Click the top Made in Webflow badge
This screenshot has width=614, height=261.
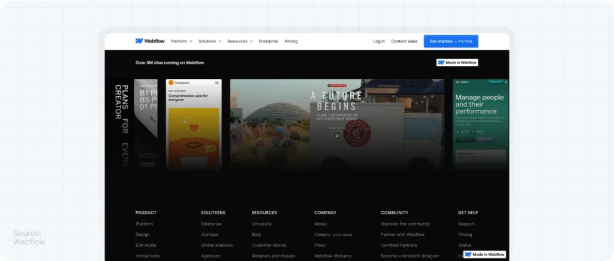(x=457, y=62)
